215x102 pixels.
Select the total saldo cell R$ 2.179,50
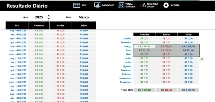pos(188,90)
